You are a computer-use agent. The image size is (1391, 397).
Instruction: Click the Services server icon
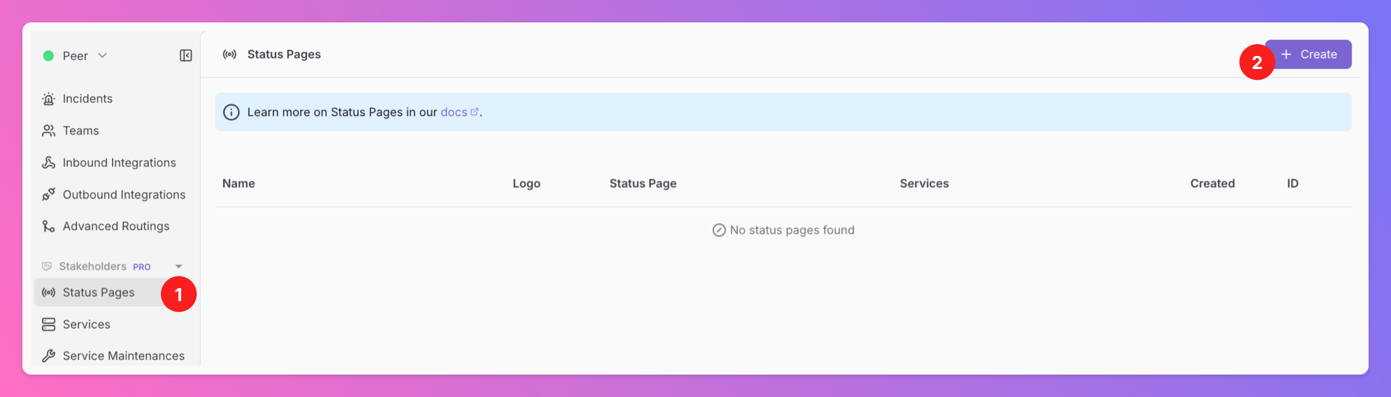pos(48,324)
